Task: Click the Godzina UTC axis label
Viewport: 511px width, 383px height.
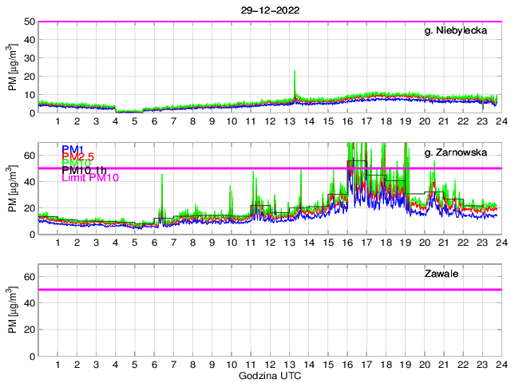Action: coord(268,375)
